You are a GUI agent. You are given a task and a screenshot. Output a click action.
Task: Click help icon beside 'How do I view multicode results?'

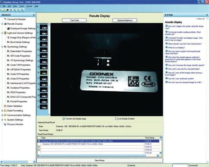click(167, 78)
